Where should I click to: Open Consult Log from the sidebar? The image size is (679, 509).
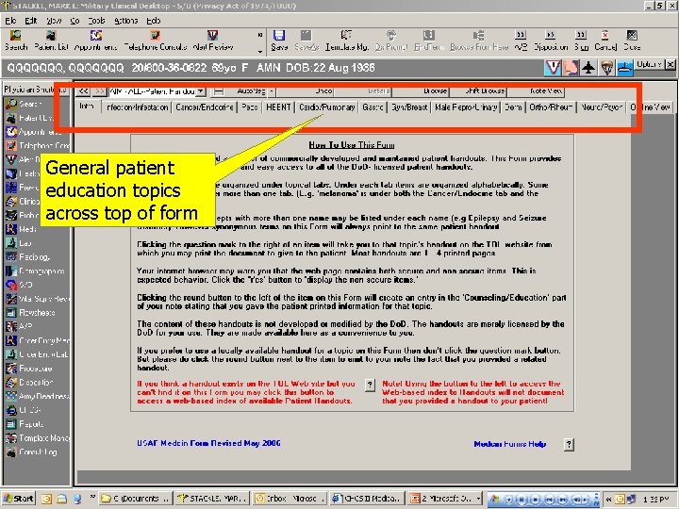tap(32, 452)
